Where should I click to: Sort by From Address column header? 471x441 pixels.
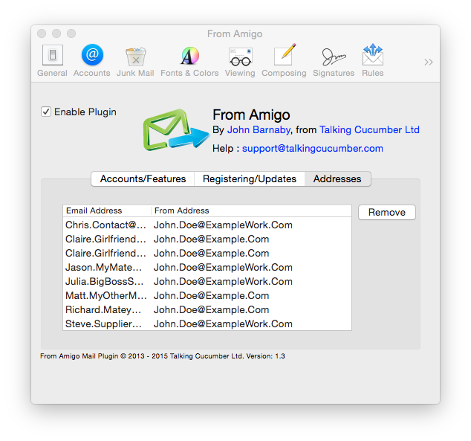(x=251, y=210)
